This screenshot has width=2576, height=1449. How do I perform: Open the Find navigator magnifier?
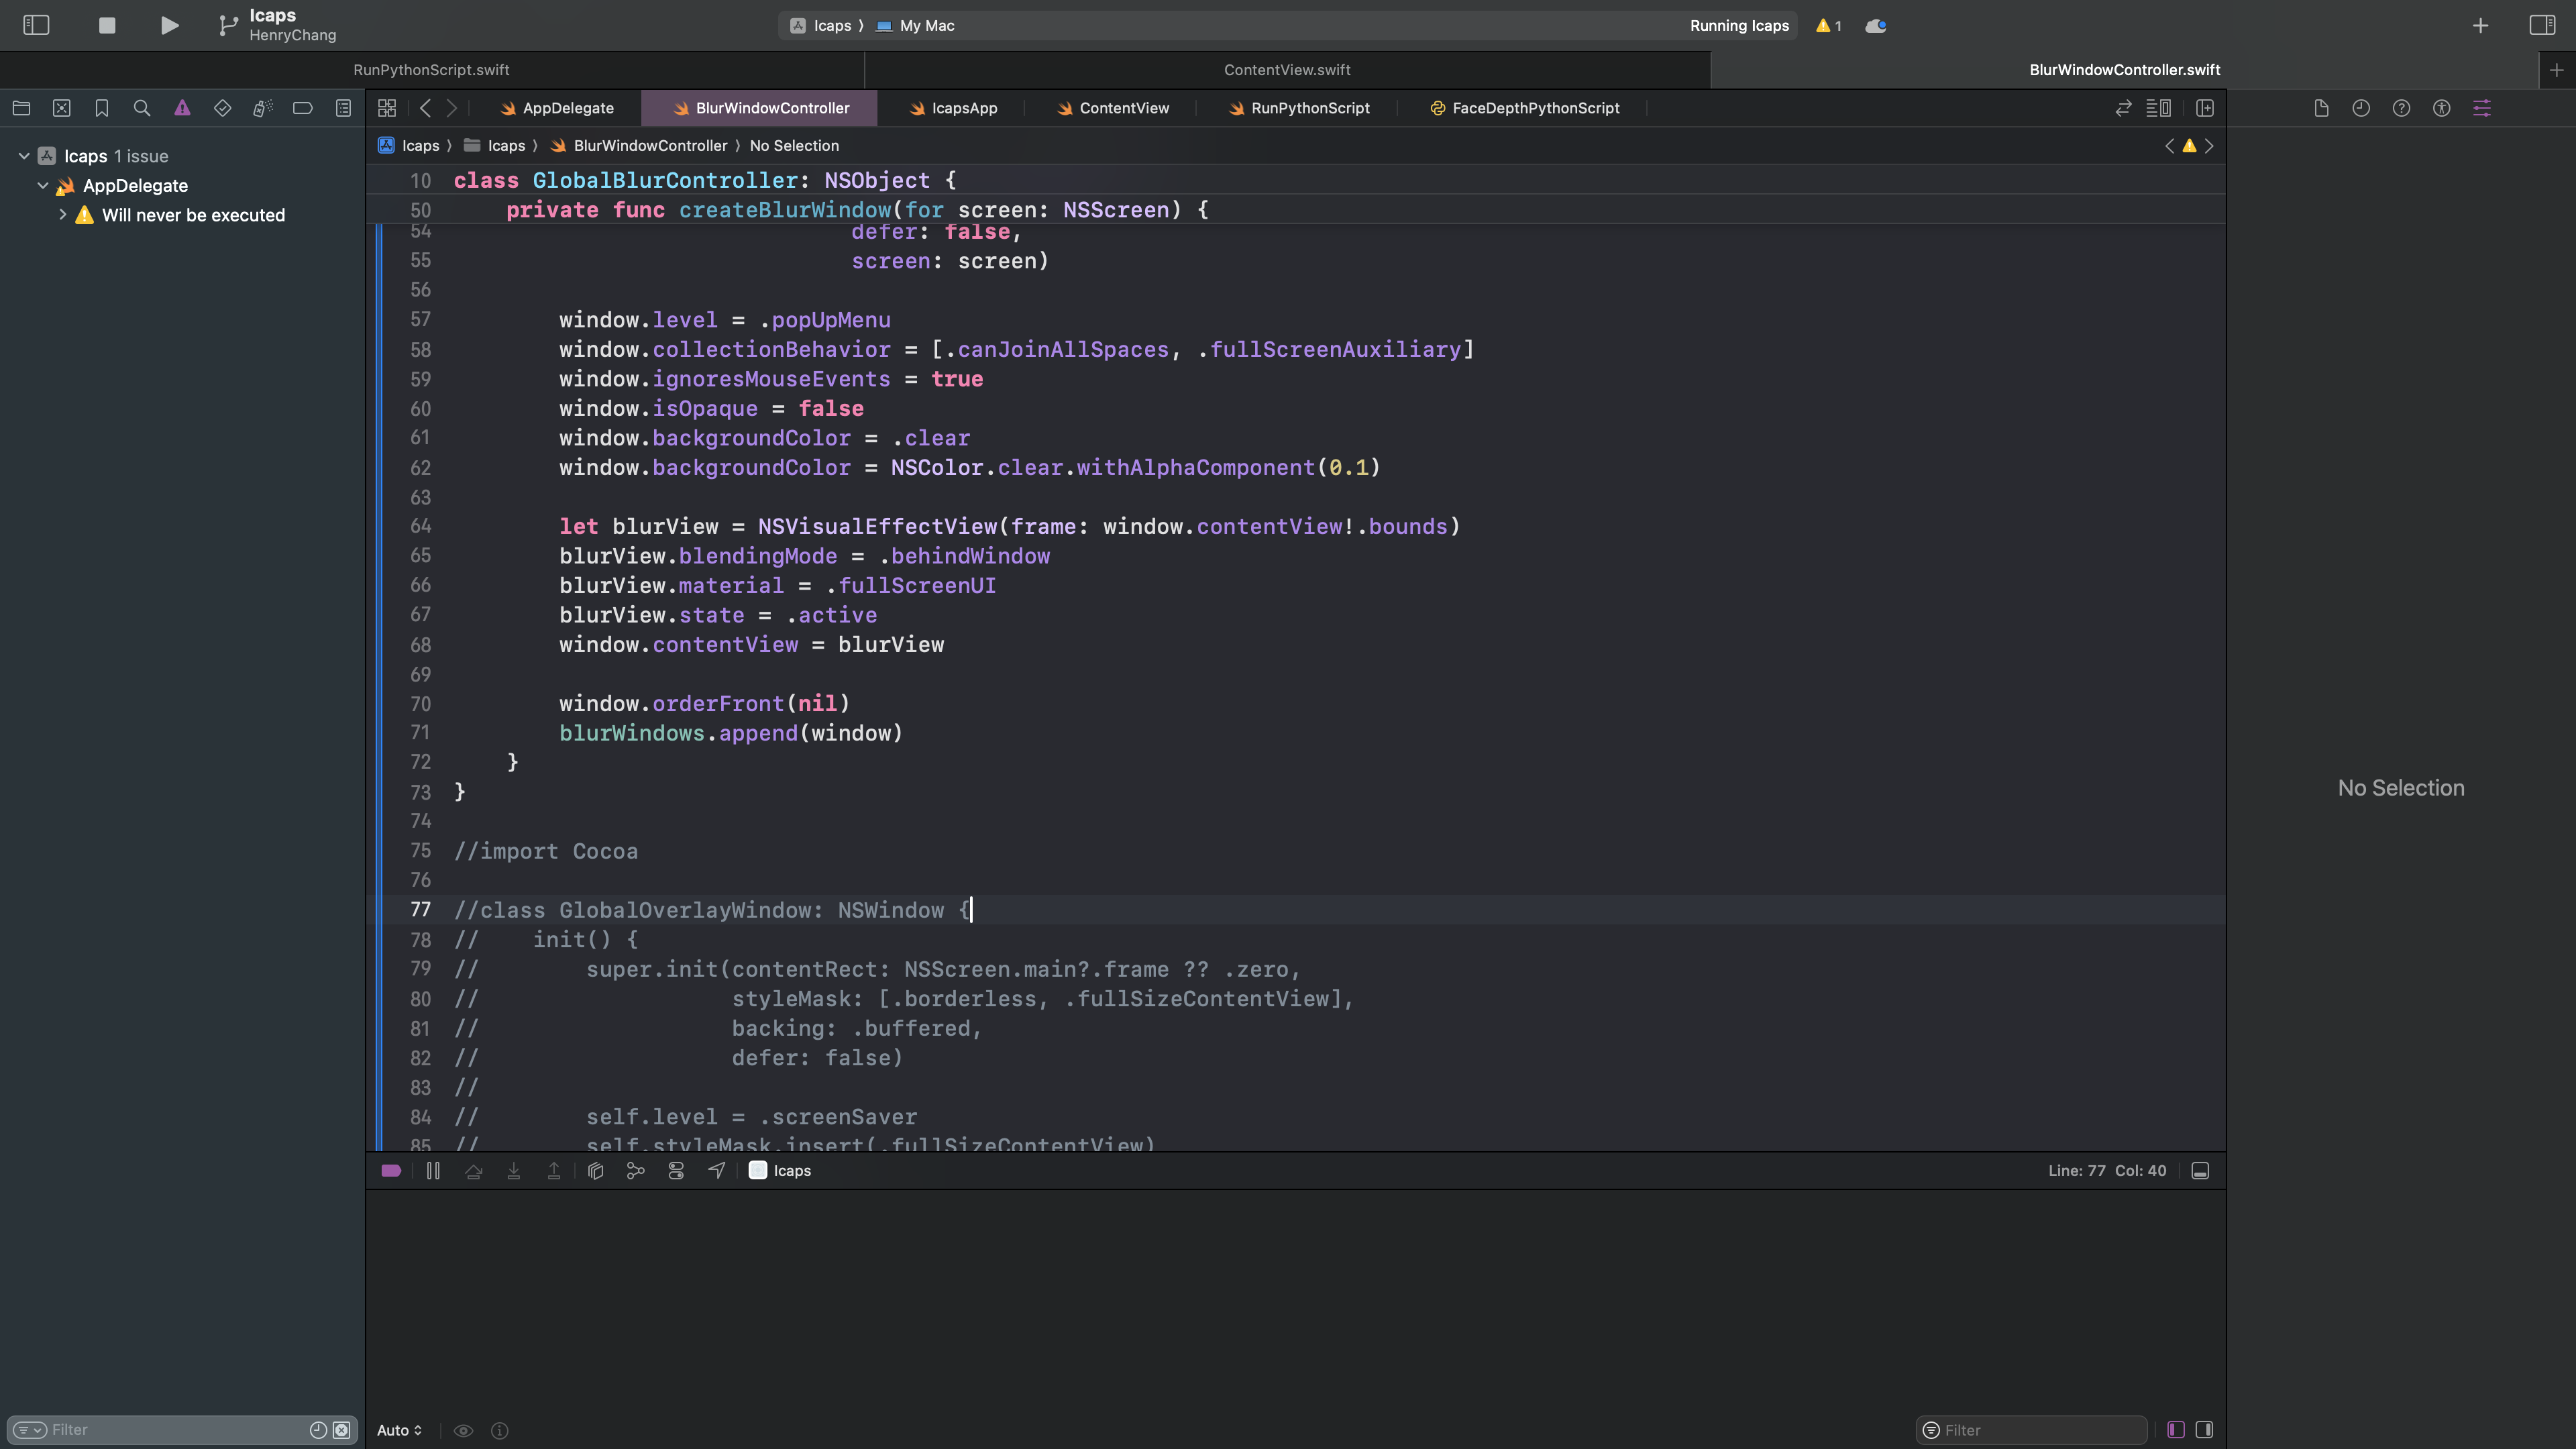click(142, 108)
